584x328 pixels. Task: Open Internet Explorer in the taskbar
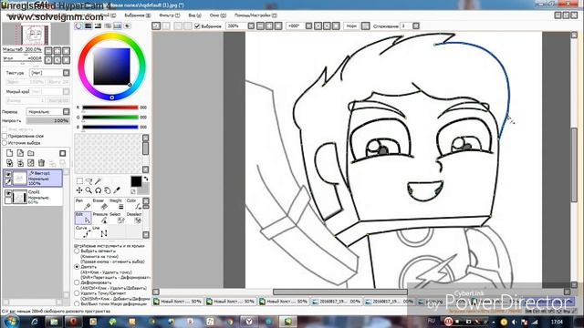pyautogui.click(x=35, y=322)
